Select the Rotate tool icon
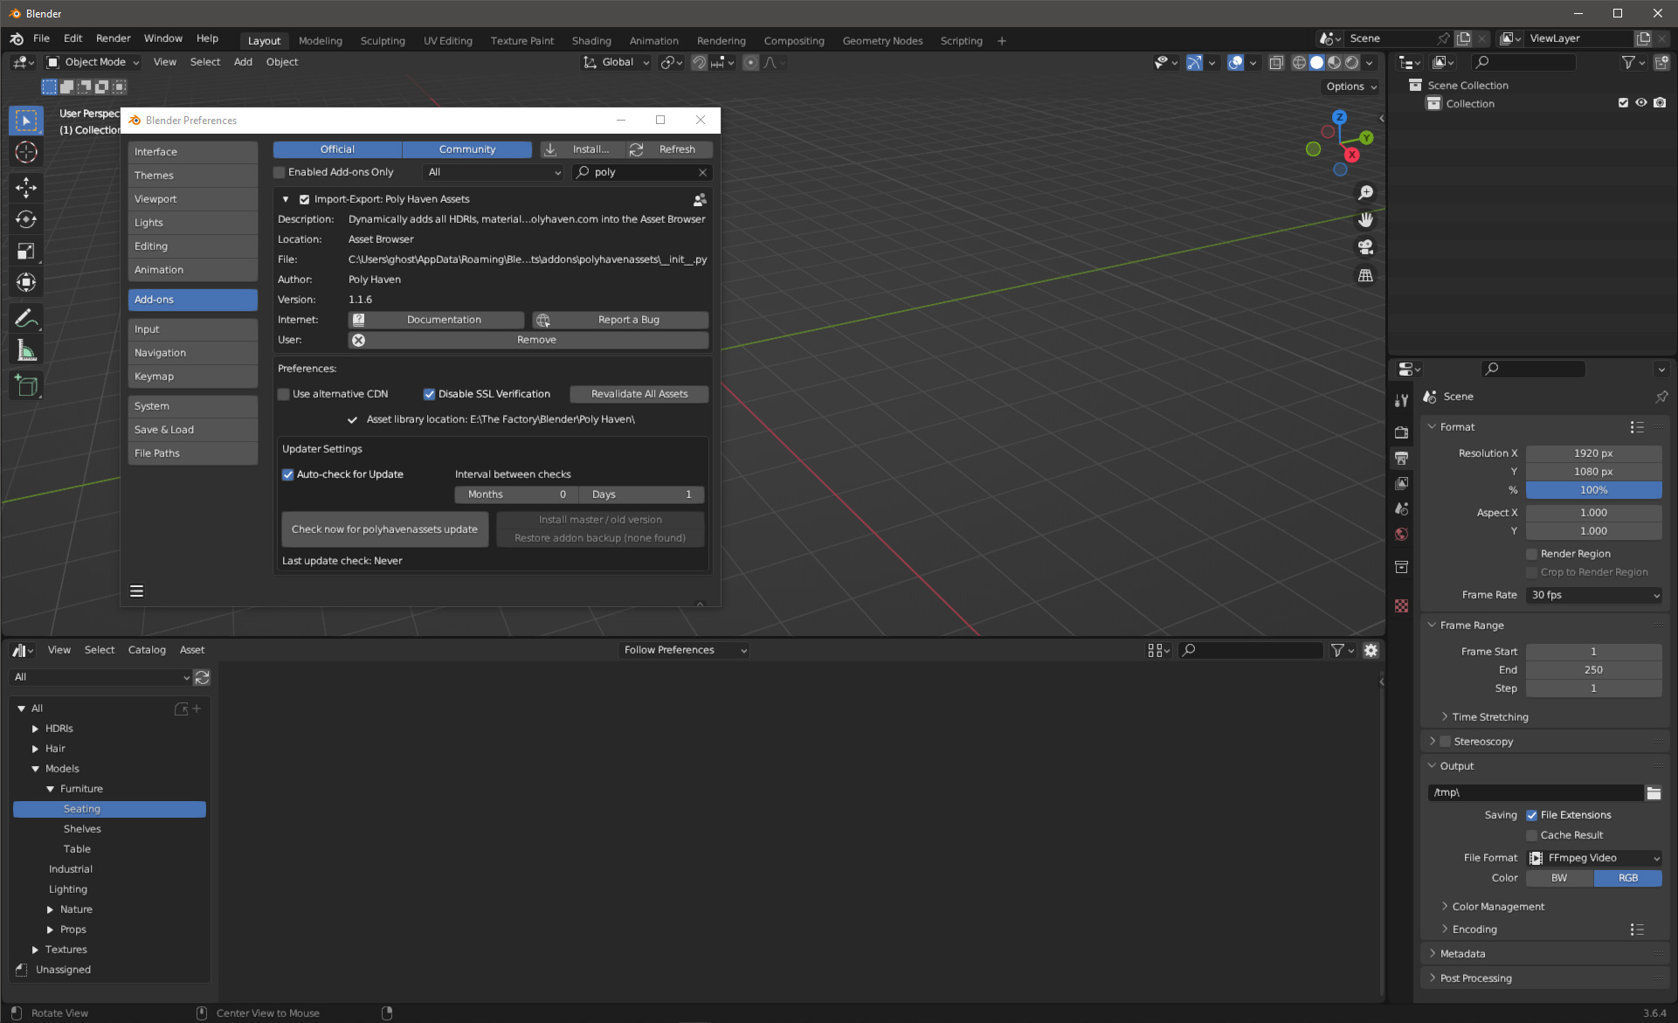Viewport: 1678px width, 1023px height. 26,219
